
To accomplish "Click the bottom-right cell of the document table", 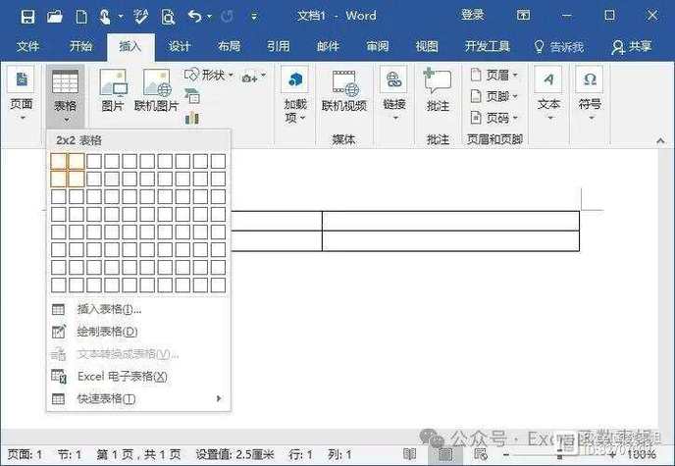I will [450, 240].
